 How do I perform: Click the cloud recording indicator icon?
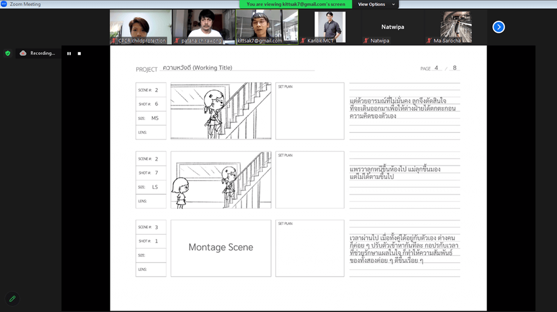23,53
